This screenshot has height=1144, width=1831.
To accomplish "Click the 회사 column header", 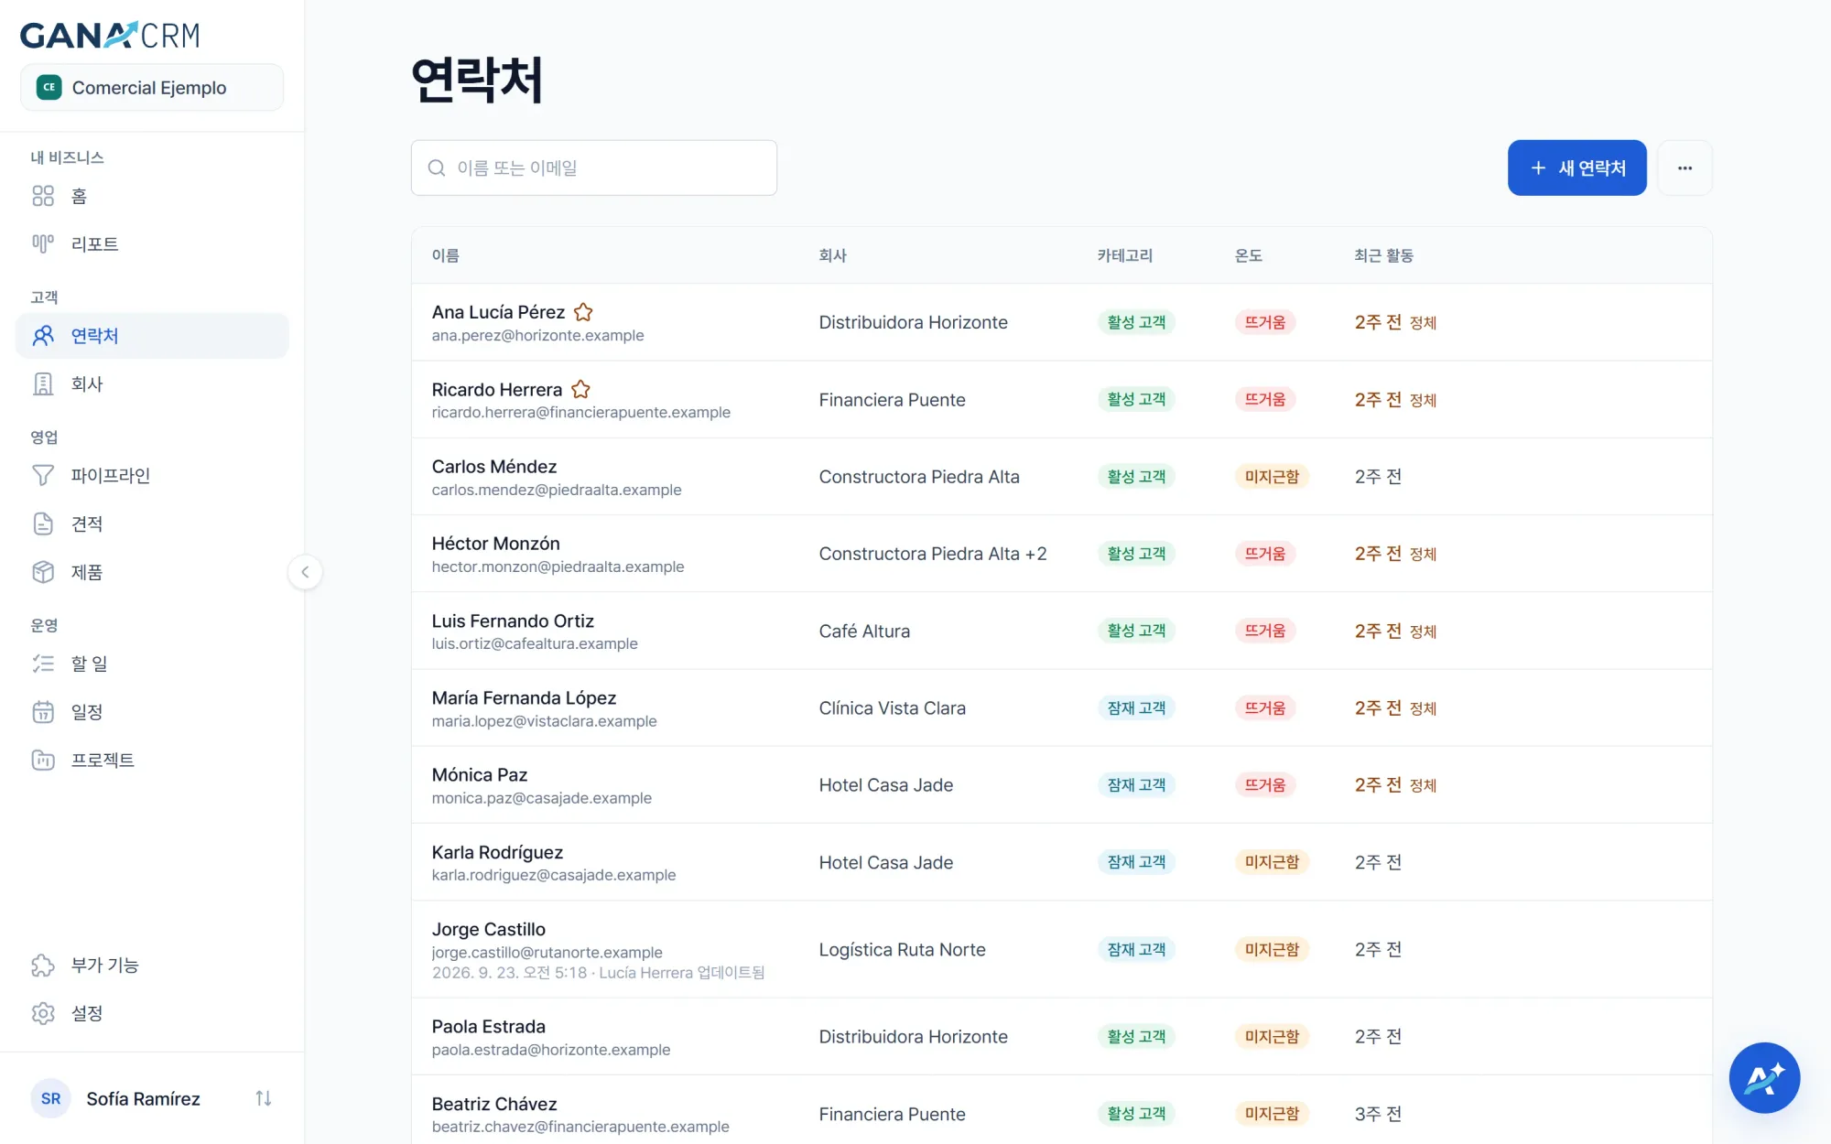I will (x=833, y=255).
